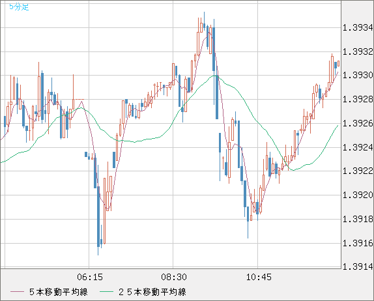
Task: Click the 1.3918 price axis label
Action: (x=358, y=219)
